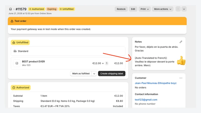Click the Expiring badge in the header
201x113 pixels.
pyautogui.click(x=52, y=9)
